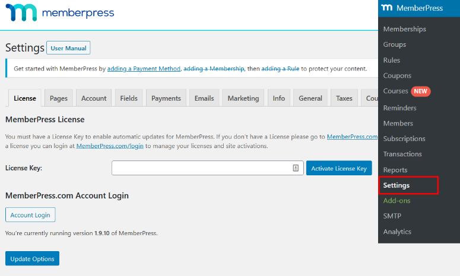Image resolution: width=460 pixels, height=276 pixels.
Task: Click the MemberPress icon in the sidebar header
Action: (x=386, y=8)
